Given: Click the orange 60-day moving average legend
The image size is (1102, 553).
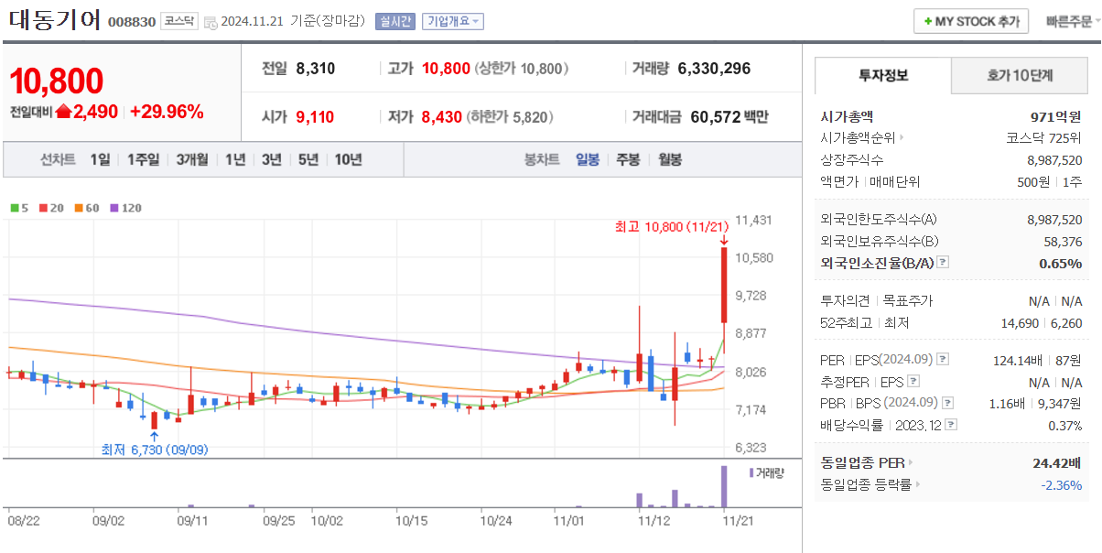Looking at the screenshot, I should point(87,208).
